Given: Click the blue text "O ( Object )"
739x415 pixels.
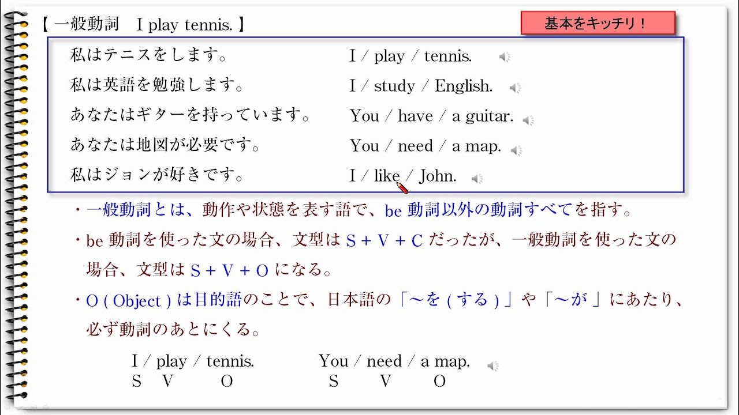Looking at the screenshot, I should click(x=129, y=301).
